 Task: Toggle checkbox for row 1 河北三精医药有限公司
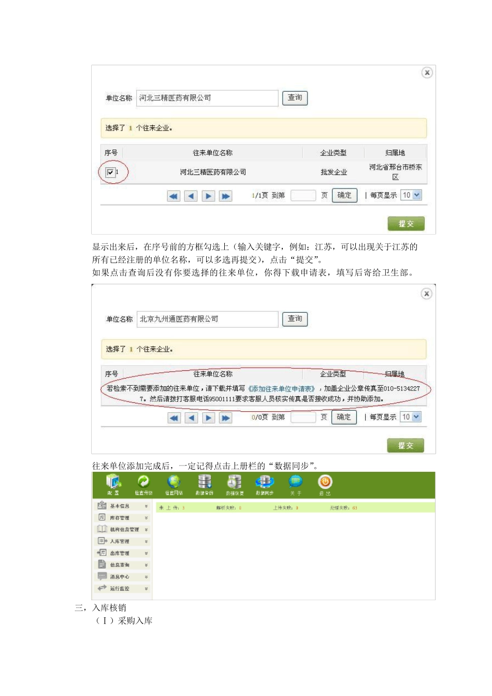click(x=110, y=172)
